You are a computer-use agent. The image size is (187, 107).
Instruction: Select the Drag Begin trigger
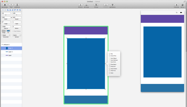tap(110, 64)
